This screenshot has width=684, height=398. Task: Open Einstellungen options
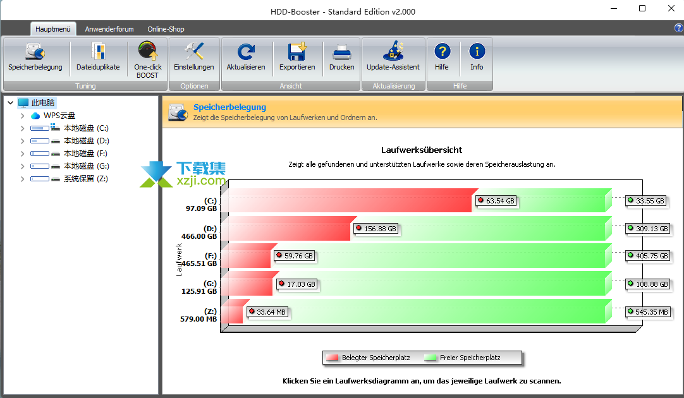[193, 57]
